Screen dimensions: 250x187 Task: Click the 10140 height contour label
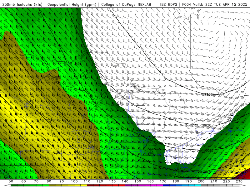(x=203, y=172)
